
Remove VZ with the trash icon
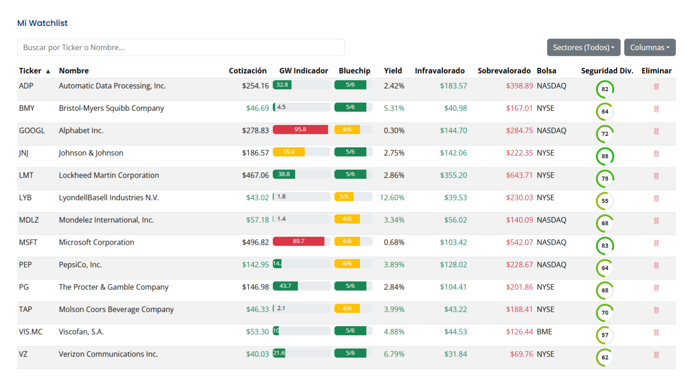tap(656, 355)
